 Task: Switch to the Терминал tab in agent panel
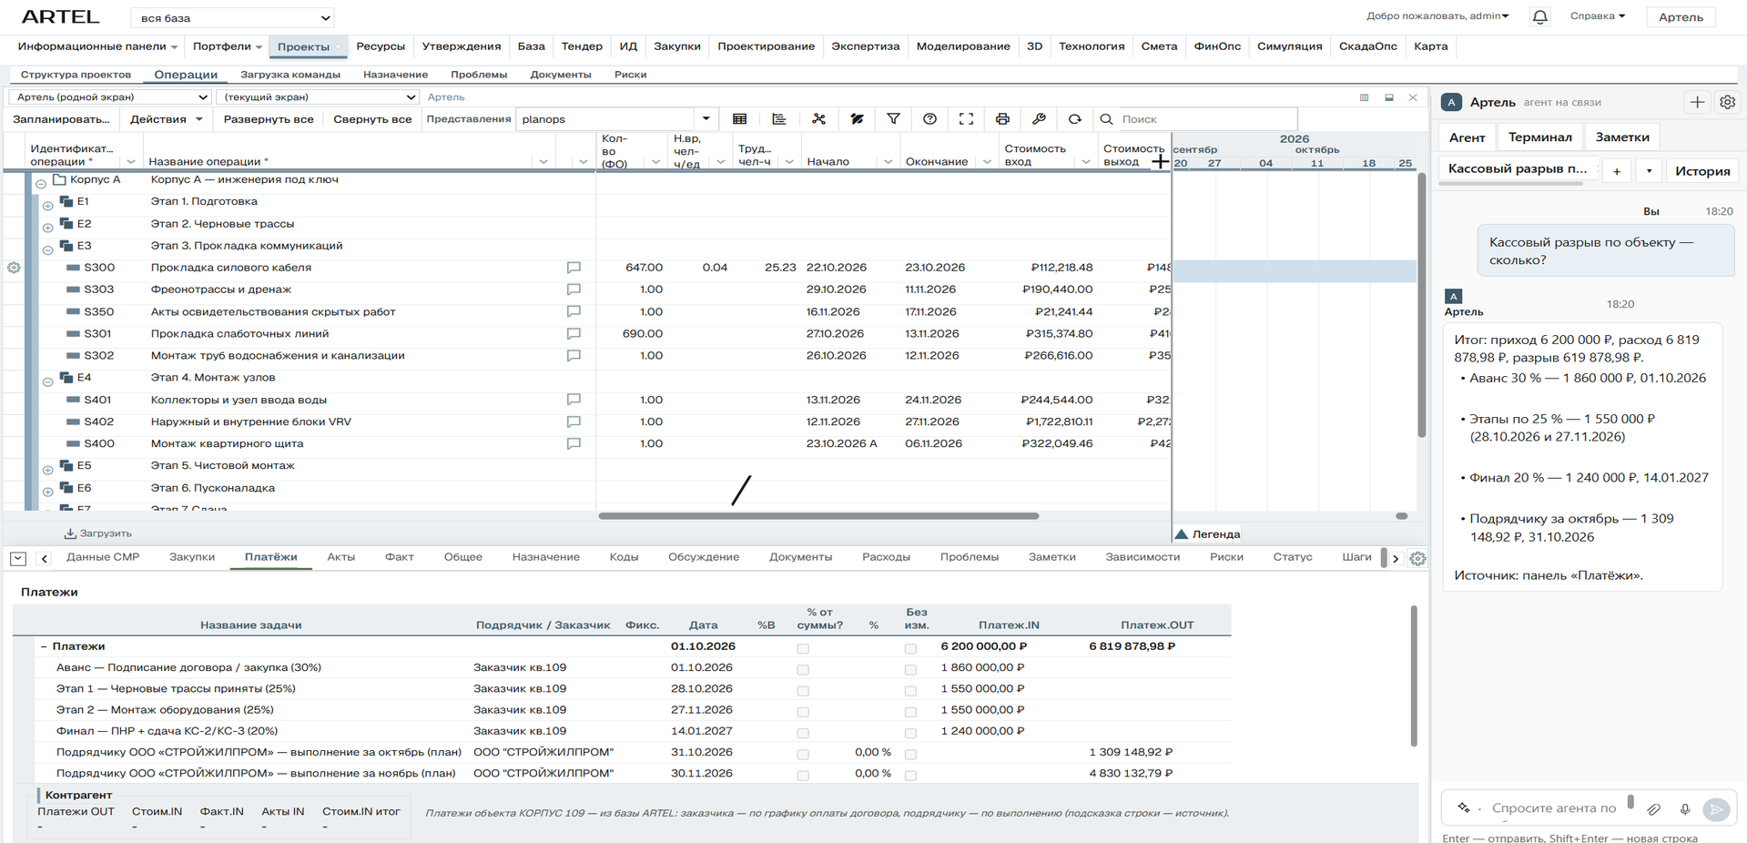click(1539, 137)
